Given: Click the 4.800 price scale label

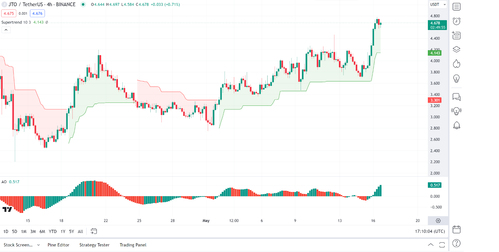Looking at the screenshot, I should 435,16.
